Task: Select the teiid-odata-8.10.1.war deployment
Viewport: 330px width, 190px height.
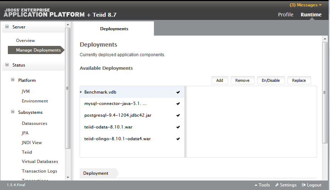Action: click(132, 127)
